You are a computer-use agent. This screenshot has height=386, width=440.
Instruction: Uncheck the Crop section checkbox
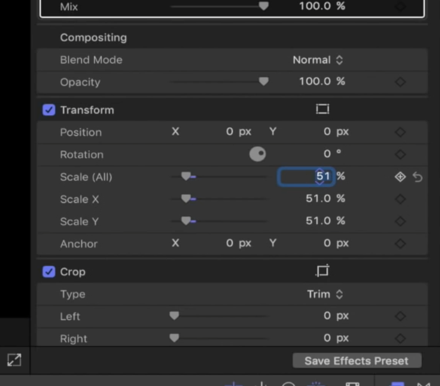[x=49, y=272]
